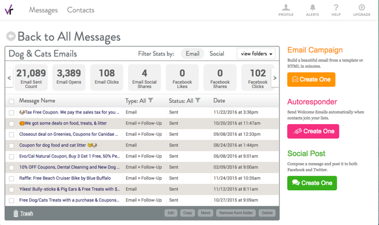Click the back arrow circle icon
Image resolution: width=379 pixels, height=225 pixels.
[11, 37]
